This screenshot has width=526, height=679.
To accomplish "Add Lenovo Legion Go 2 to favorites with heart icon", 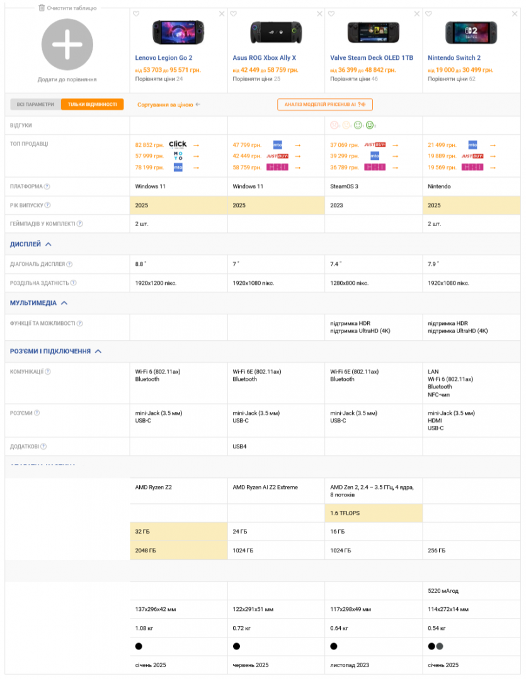I will [x=136, y=14].
